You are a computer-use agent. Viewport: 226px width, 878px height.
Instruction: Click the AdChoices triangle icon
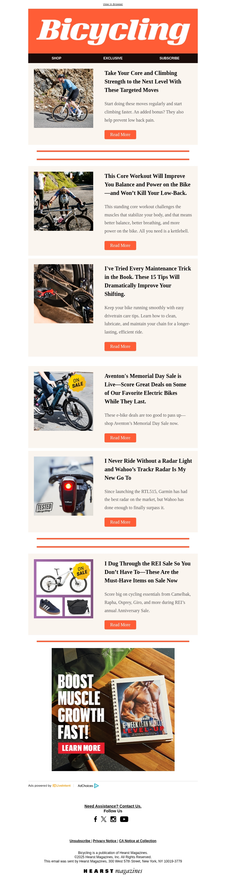point(96,786)
